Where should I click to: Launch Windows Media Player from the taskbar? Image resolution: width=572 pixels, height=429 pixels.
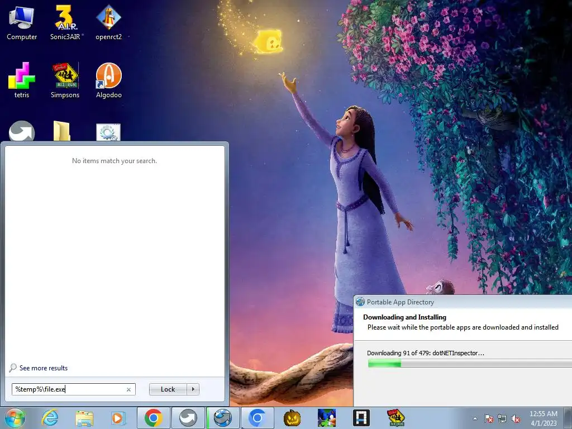(118, 418)
